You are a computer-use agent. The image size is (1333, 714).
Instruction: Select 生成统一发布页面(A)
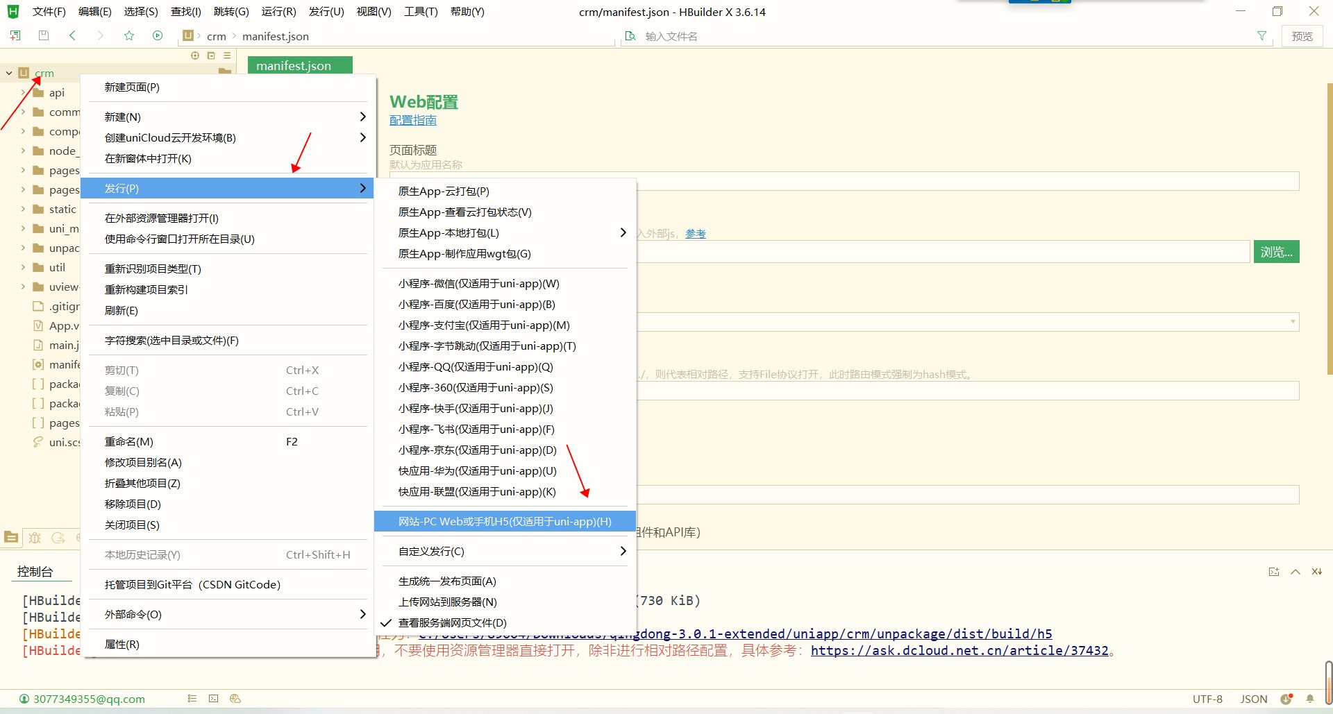coord(505,581)
